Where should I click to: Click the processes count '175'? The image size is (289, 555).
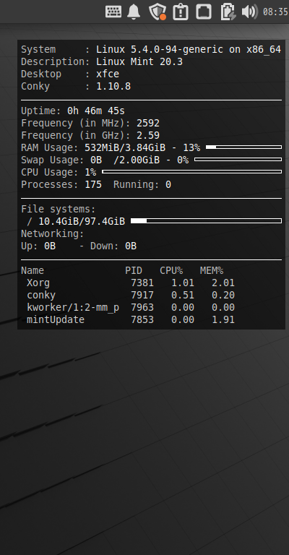click(93, 185)
